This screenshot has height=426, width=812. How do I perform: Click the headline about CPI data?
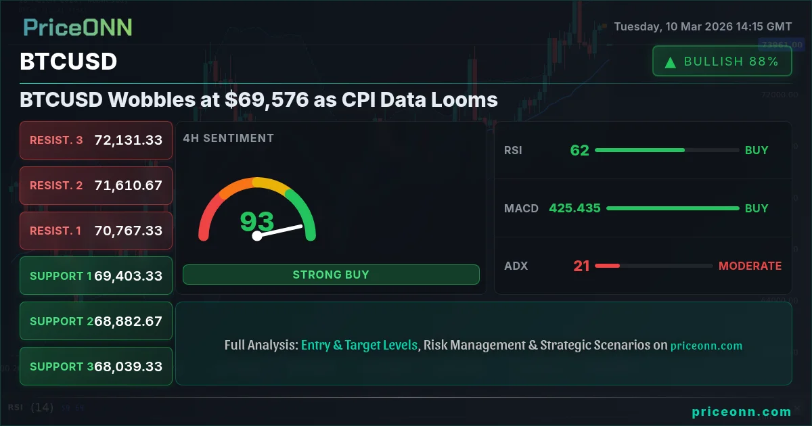258,100
